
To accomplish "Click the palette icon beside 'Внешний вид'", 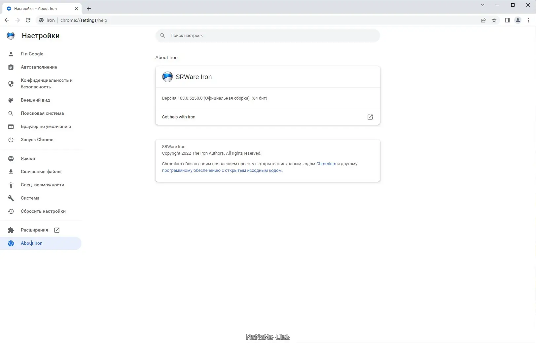I will (x=11, y=100).
